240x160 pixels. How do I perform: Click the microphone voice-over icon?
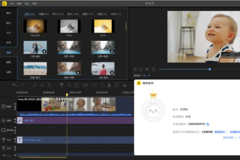109,85
